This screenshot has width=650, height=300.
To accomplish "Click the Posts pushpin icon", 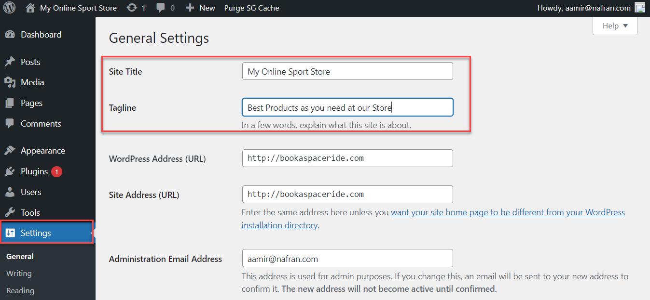I will coord(10,62).
